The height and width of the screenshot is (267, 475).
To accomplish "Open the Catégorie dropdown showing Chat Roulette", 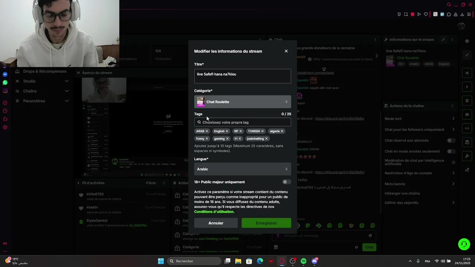I will point(242,102).
